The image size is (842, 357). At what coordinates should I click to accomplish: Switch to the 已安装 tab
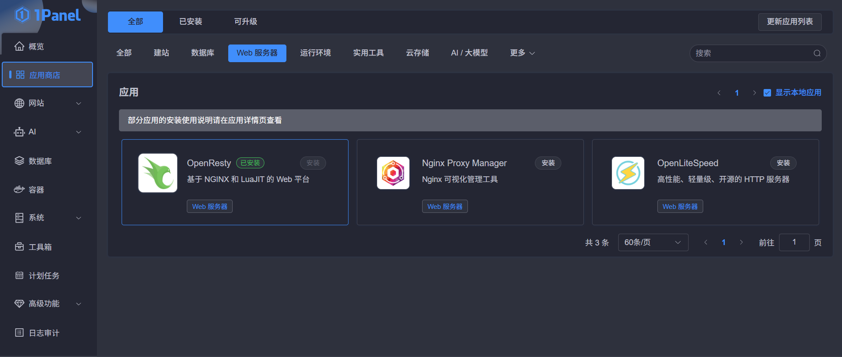(x=190, y=22)
